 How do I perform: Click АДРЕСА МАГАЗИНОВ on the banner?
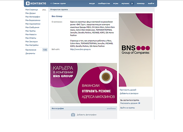(98, 97)
